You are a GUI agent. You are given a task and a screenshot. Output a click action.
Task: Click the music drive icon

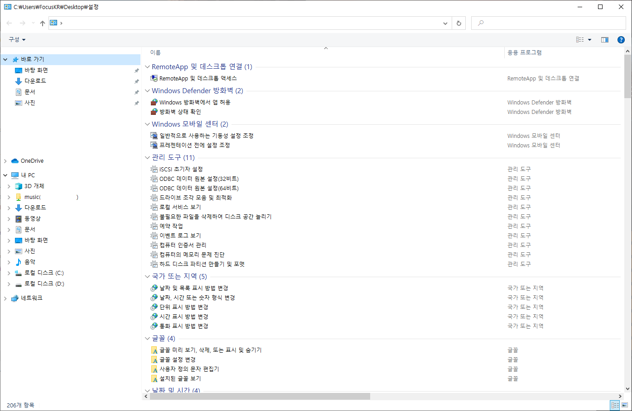click(x=19, y=197)
